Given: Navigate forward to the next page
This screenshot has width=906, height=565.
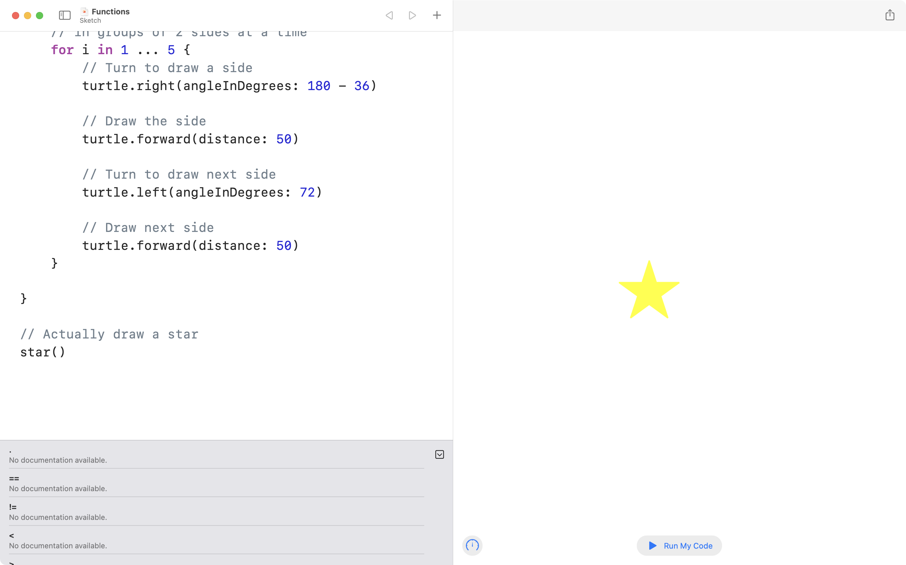Looking at the screenshot, I should tap(412, 15).
